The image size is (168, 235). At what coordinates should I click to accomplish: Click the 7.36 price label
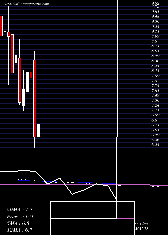click(x=155, y=100)
